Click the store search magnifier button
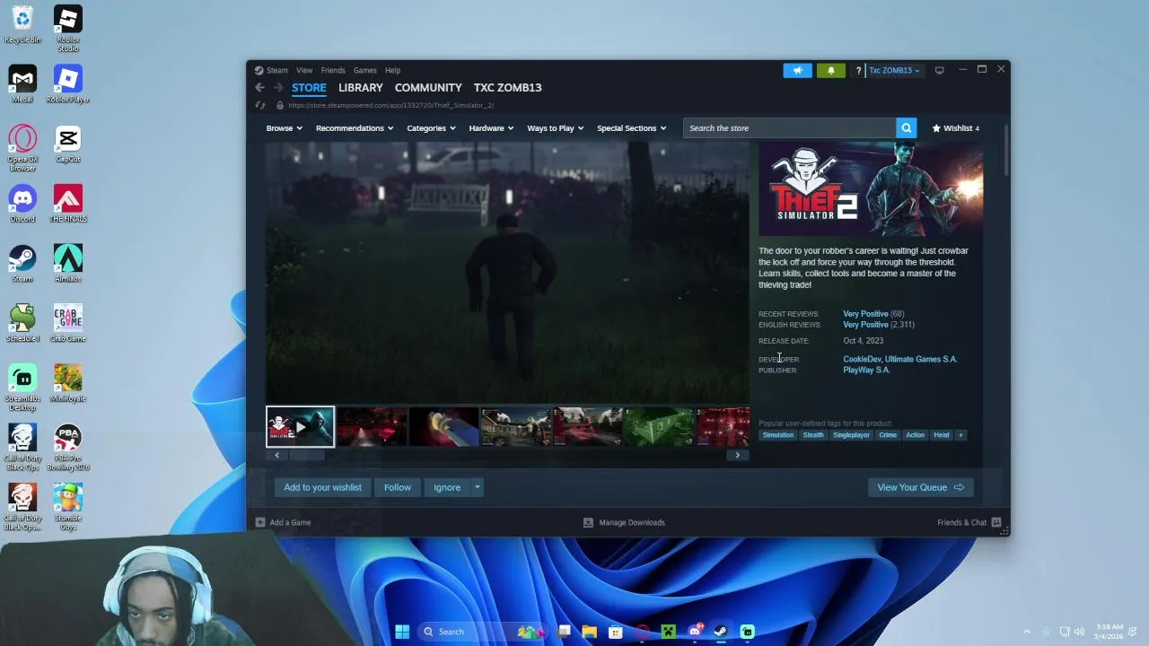This screenshot has height=646, width=1149. [x=907, y=128]
